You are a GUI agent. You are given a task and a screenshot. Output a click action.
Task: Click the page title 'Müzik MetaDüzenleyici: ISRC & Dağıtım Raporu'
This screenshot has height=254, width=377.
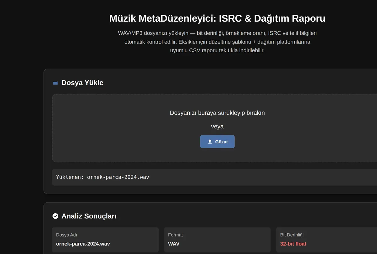(x=217, y=18)
